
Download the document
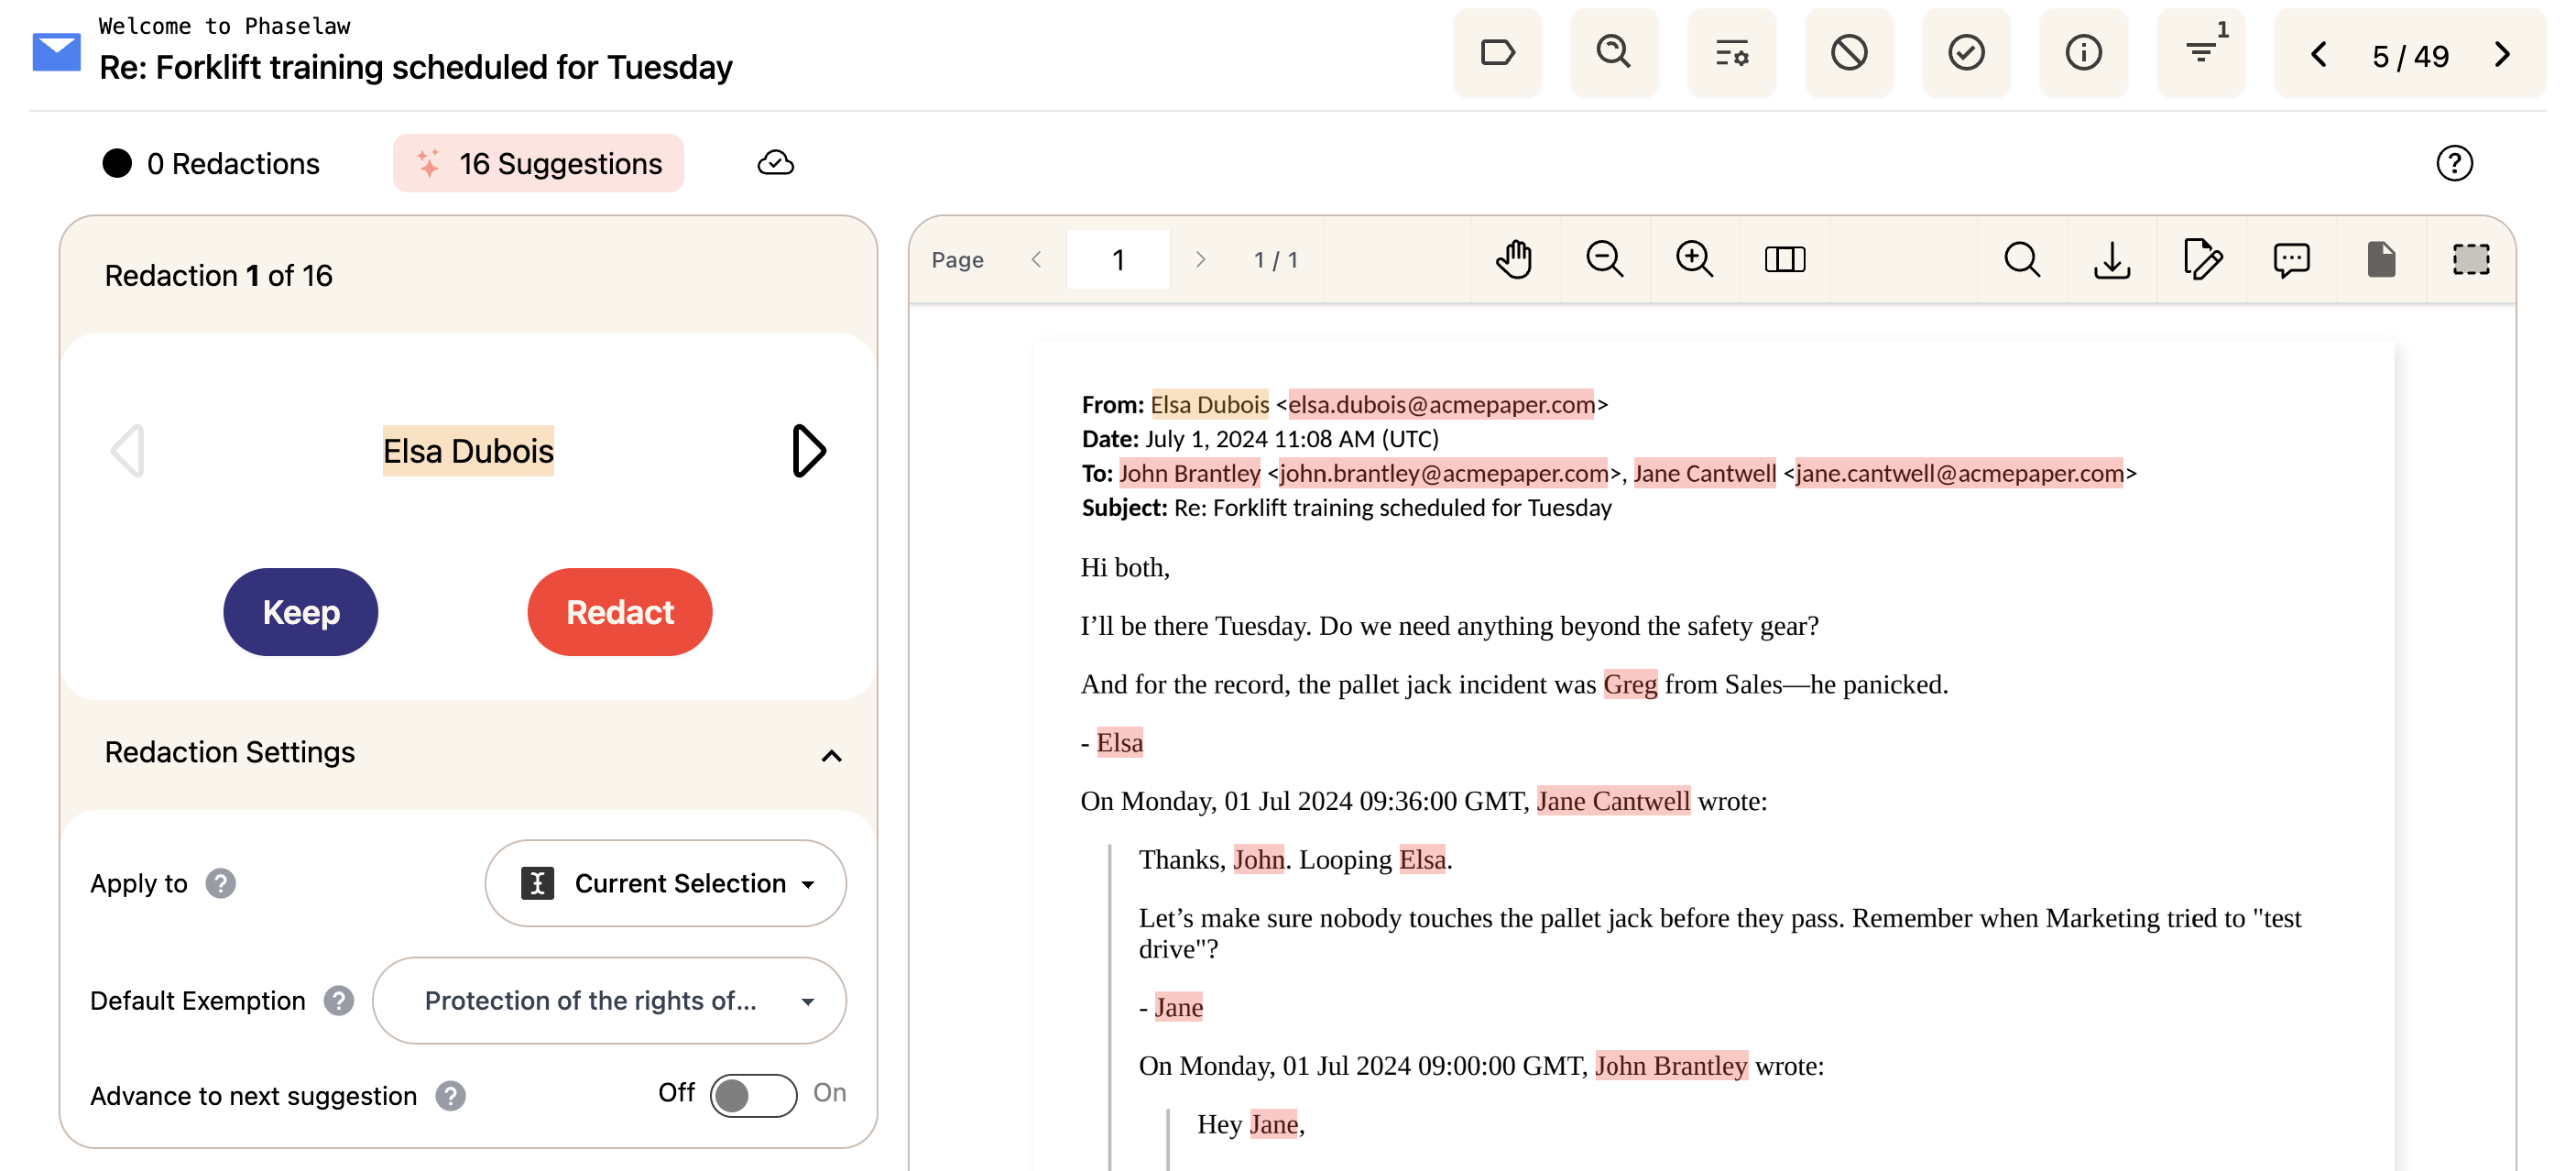(2112, 260)
